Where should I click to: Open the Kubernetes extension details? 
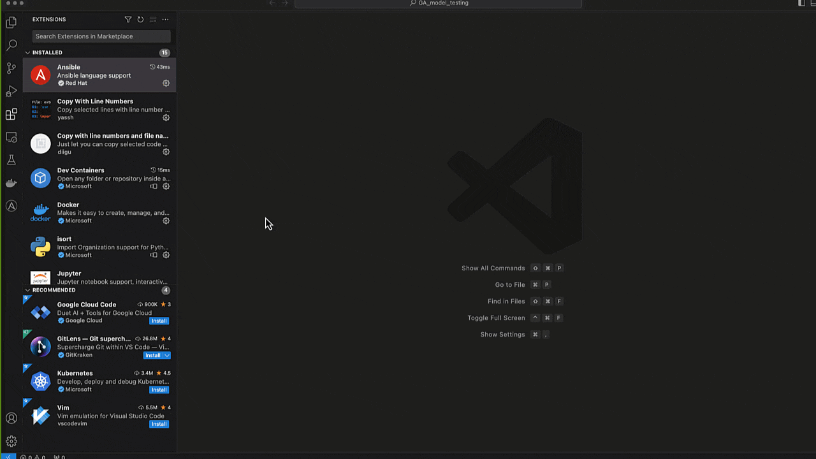[x=99, y=381]
